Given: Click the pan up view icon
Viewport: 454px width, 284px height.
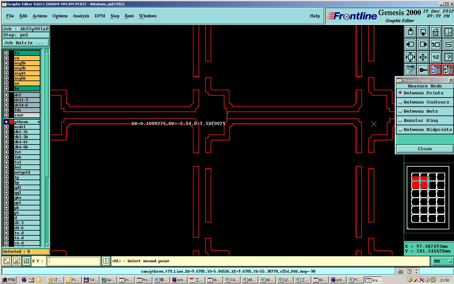Looking at the screenshot, I should [410, 32].
